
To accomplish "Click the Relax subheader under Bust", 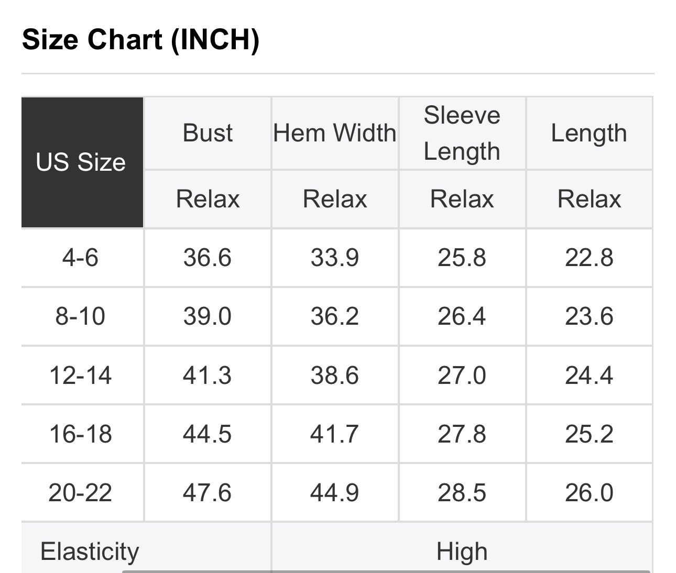I will 208,199.
